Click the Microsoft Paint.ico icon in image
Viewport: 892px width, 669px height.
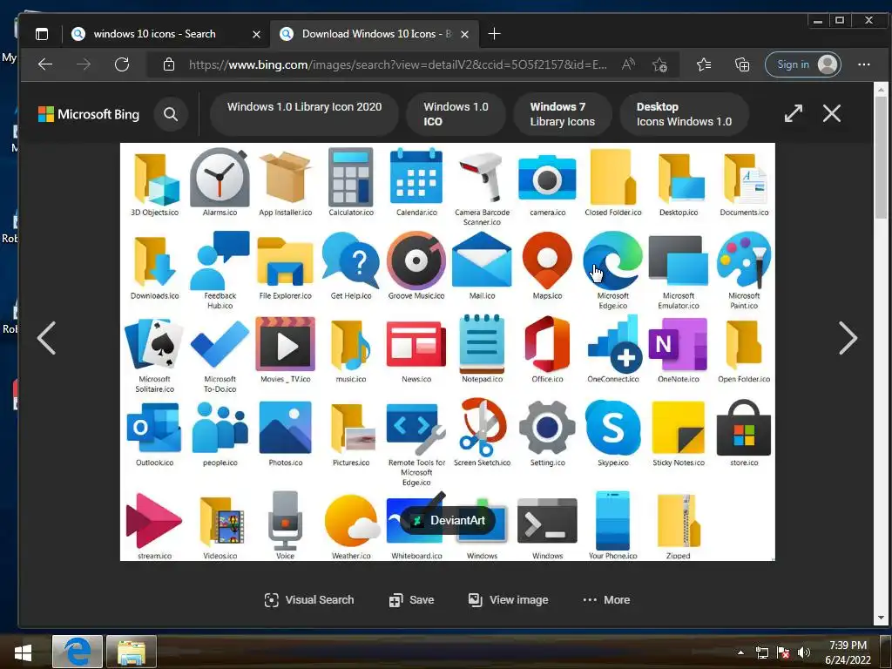pyautogui.click(x=744, y=260)
